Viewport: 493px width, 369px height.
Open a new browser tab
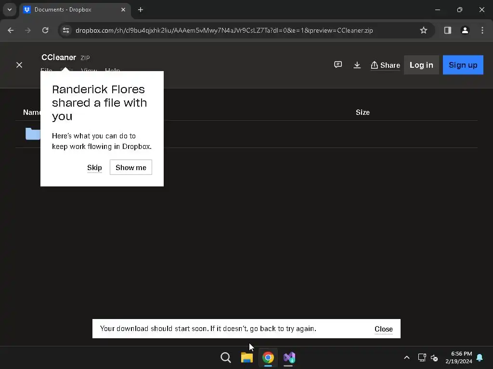click(x=141, y=10)
